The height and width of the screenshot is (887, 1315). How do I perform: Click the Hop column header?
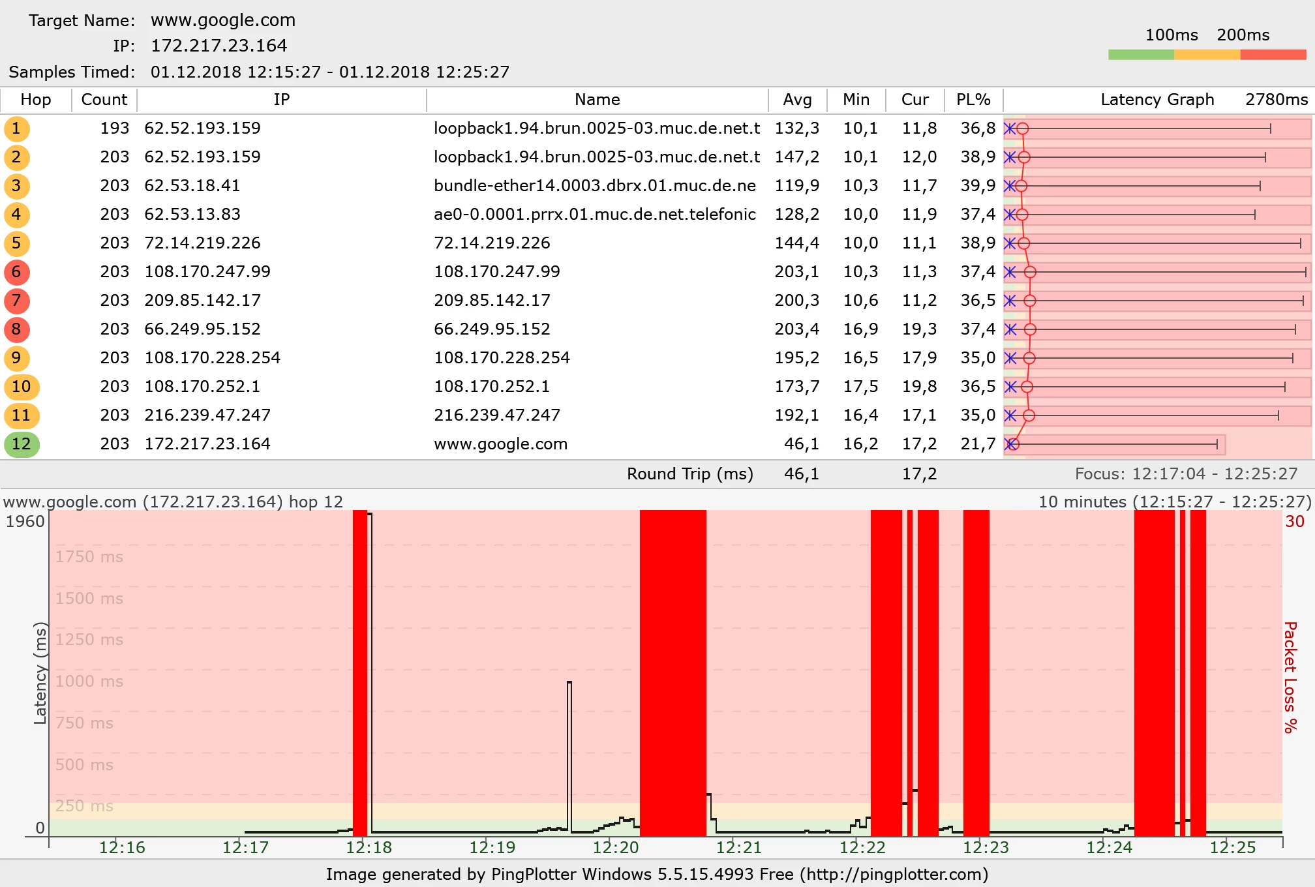36,100
